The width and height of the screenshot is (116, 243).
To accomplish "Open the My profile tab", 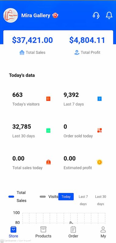I will coord(103,232).
